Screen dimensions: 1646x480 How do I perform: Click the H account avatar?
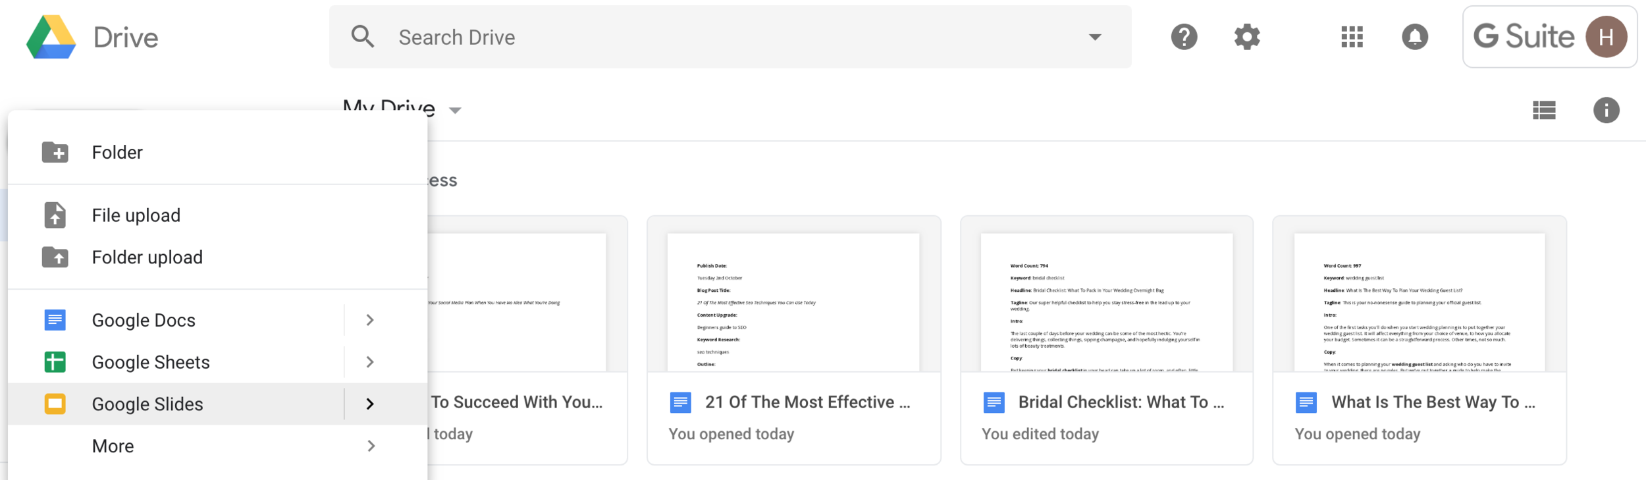coord(1606,37)
